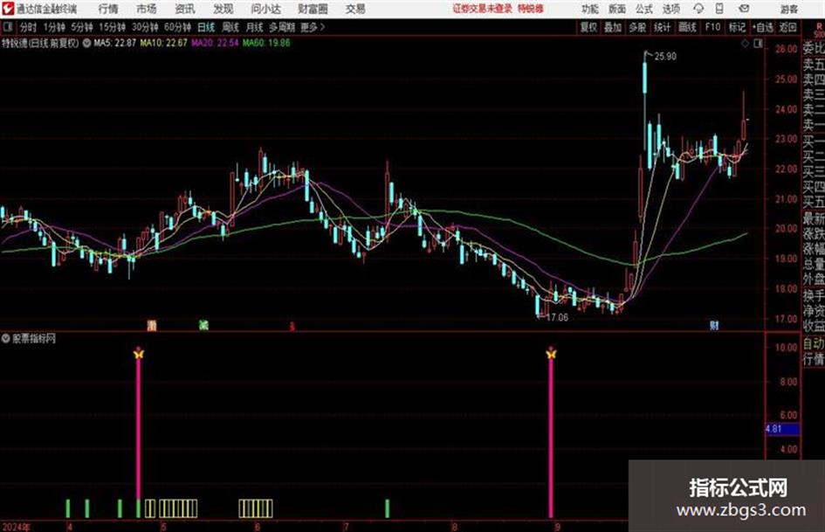Open the 行情 menu

(108, 9)
